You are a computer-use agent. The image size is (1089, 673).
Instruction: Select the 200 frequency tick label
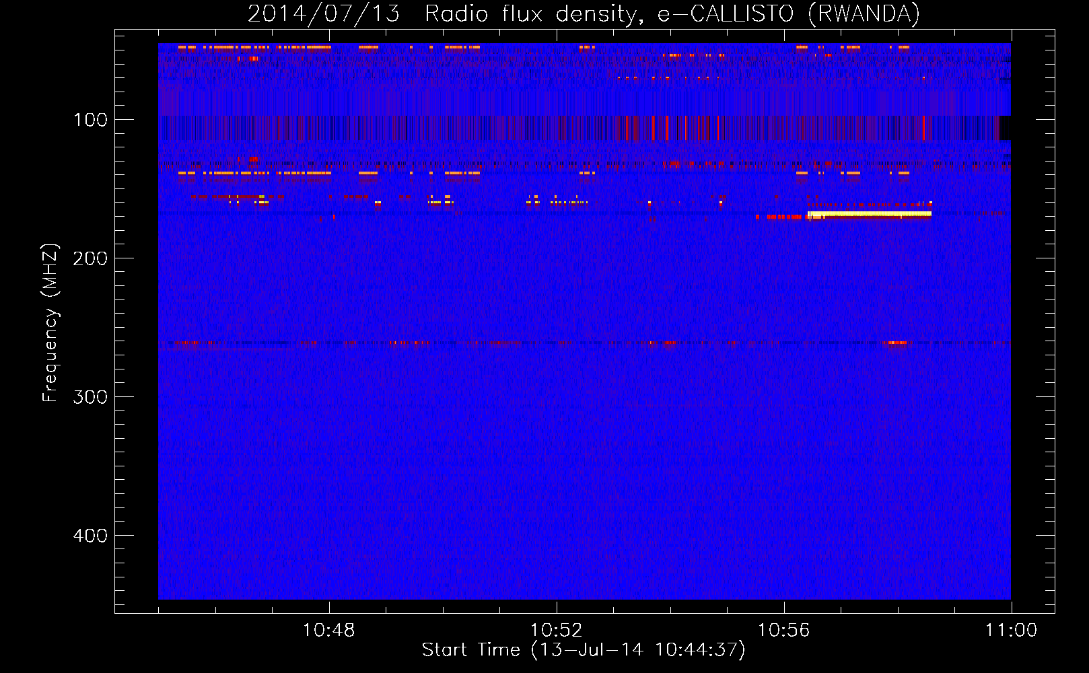pos(90,258)
